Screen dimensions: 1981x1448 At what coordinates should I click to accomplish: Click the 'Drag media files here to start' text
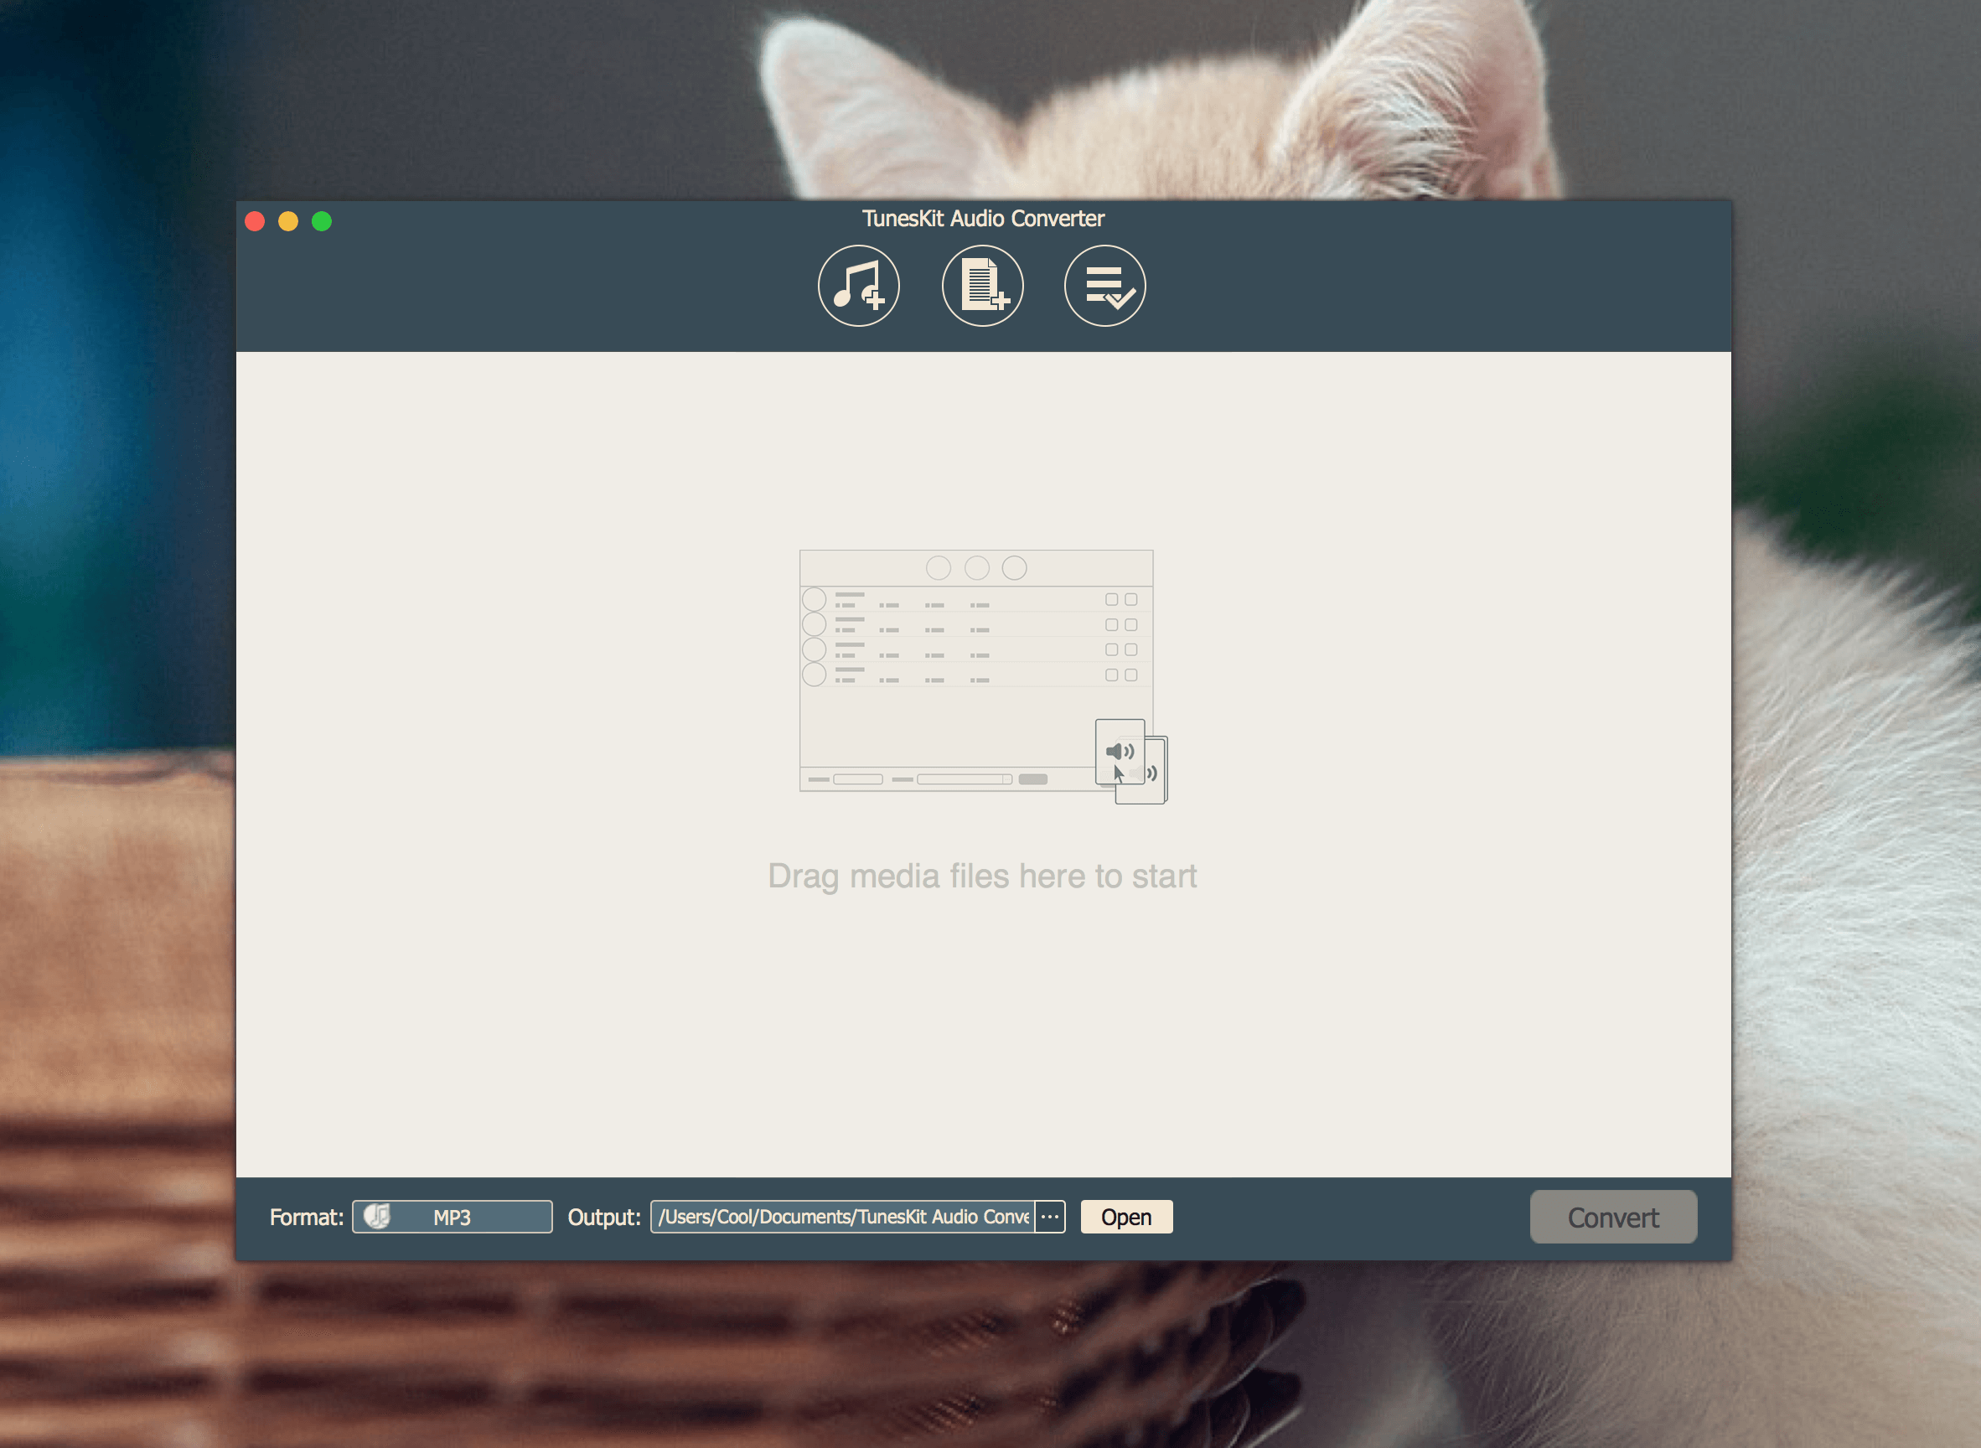click(x=983, y=877)
